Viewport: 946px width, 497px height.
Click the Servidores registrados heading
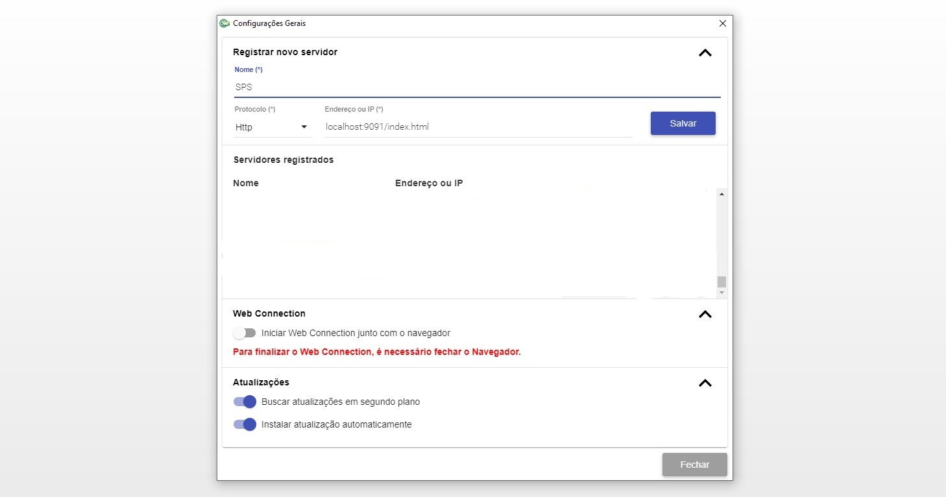[x=284, y=160]
